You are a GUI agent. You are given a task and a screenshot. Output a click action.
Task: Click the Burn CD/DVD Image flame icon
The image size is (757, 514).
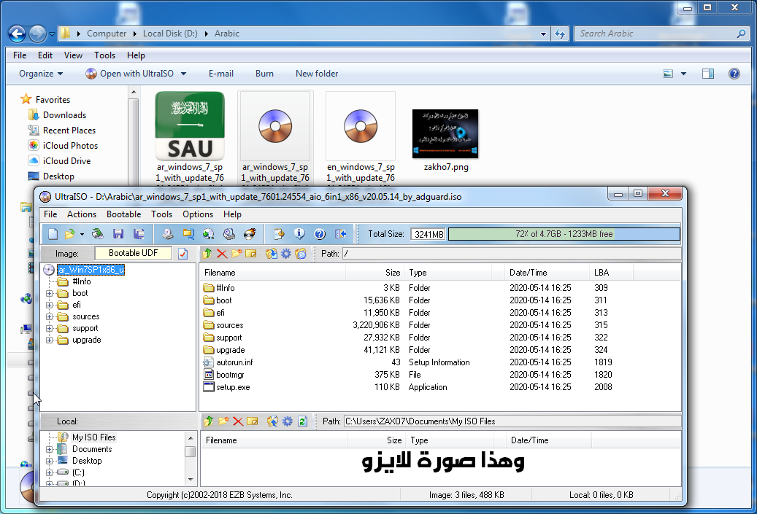point(250,234)
